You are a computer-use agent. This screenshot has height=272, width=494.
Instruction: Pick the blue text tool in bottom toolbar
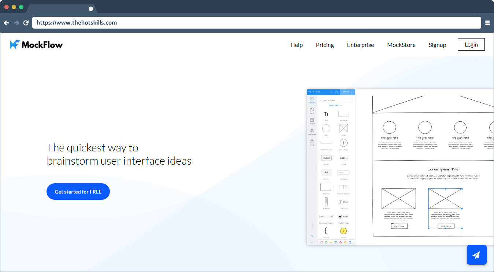[336, 242]
